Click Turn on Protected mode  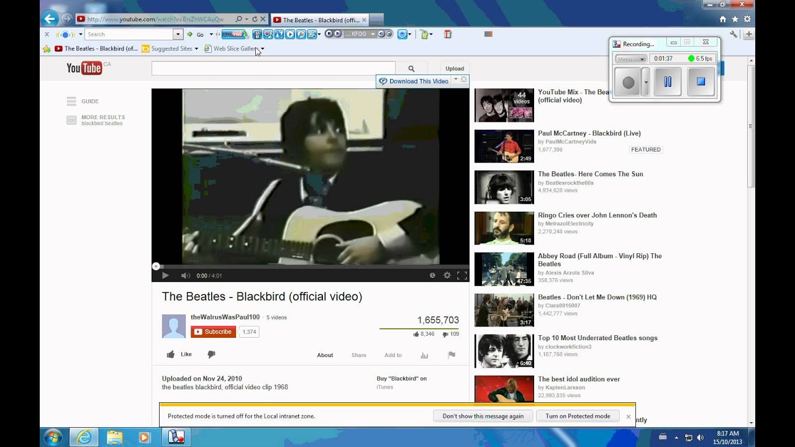(x=578, y=416)
